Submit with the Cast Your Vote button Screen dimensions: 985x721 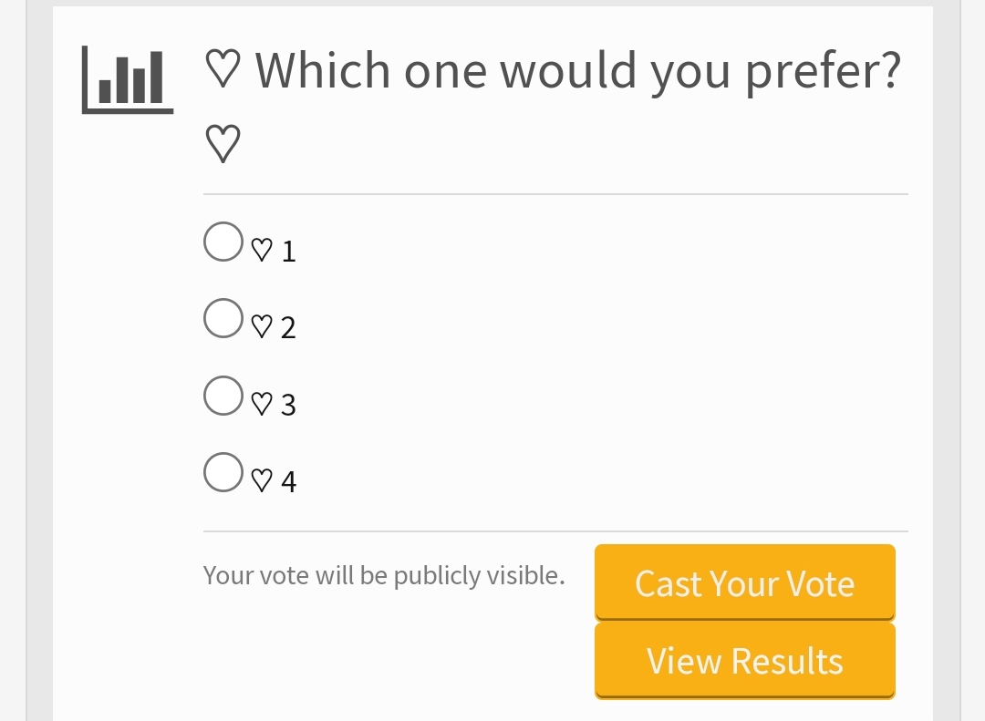point(745,582)
